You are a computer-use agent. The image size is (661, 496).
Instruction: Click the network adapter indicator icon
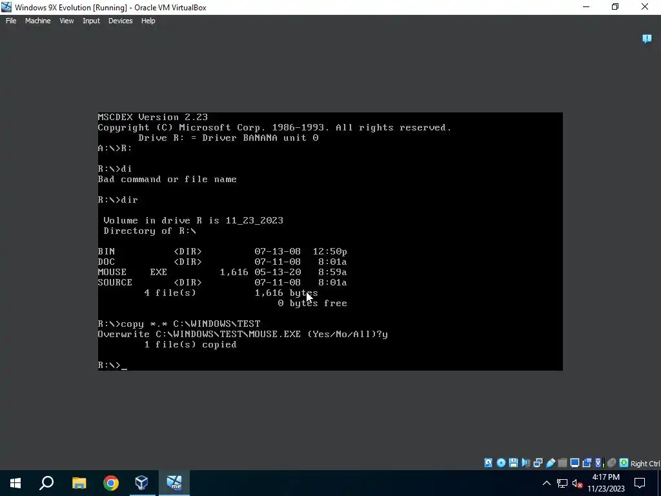pos(538,462)
